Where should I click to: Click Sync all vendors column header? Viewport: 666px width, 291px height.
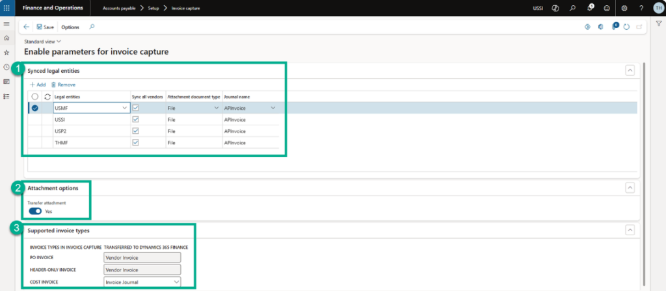(x=148, y=97)
